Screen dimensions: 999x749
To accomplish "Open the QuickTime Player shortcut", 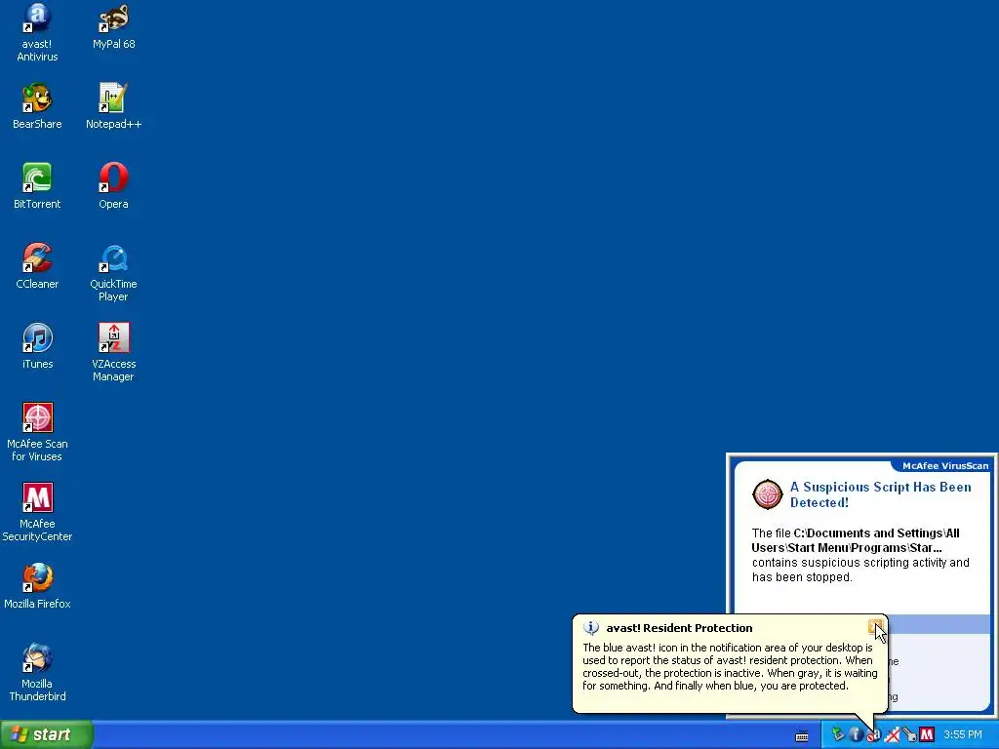I will pos(113,273).
